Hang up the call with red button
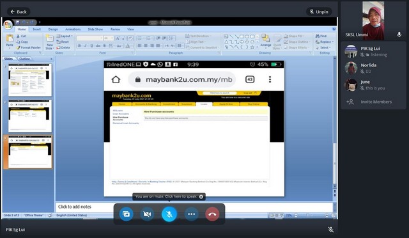Viewport: 409px width, 238px height. pyautogui.click(x=212, y=214)
